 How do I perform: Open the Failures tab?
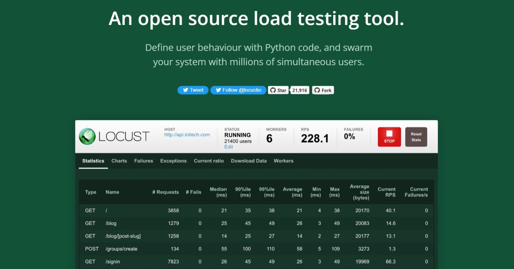pyautogui.click(x=144, y=161)
